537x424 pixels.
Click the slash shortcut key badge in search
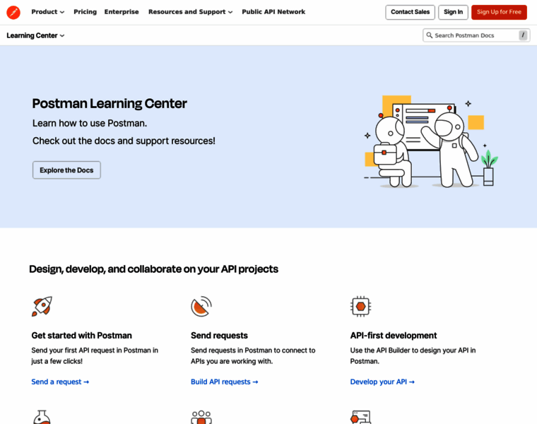(x=523, y=35)
